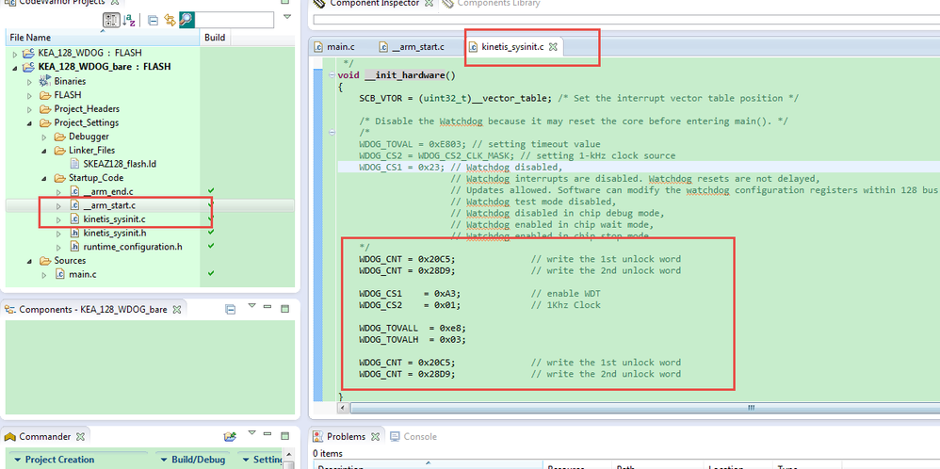
Task: Expand the Project_Headers folder
Action: point(30,109)
